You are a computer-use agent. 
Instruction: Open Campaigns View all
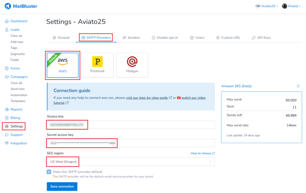(16, 83)
